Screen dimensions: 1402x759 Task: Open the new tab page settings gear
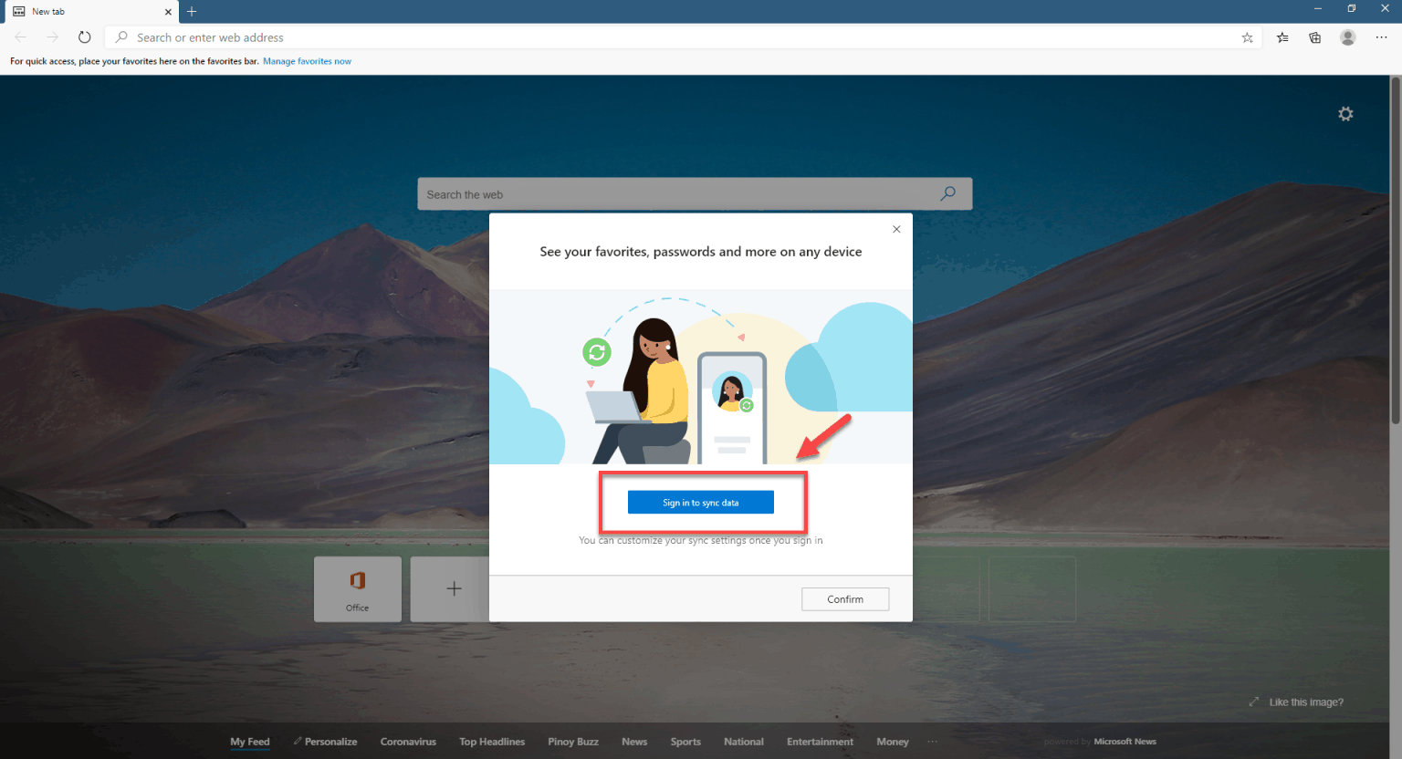(1345, 113)
